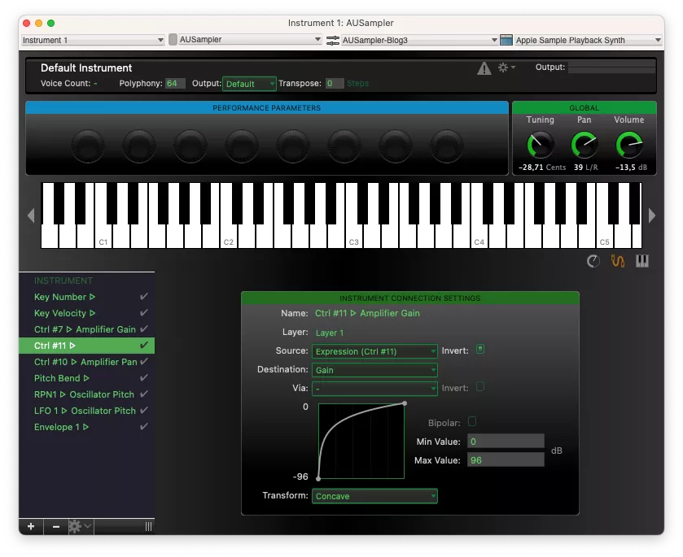Select the piano keys view icon
Viewport: 683px width, 557px height.
tap(642, 261)
